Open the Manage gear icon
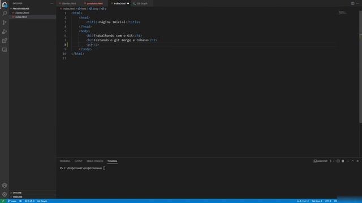 tap(5, 194)
